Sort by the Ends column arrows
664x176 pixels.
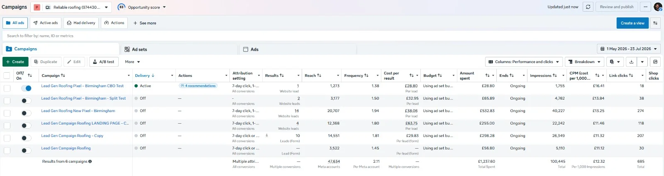(x=512, y=76)
